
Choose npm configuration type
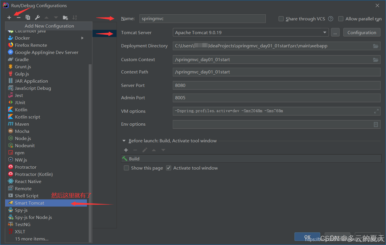click(46, 153)
